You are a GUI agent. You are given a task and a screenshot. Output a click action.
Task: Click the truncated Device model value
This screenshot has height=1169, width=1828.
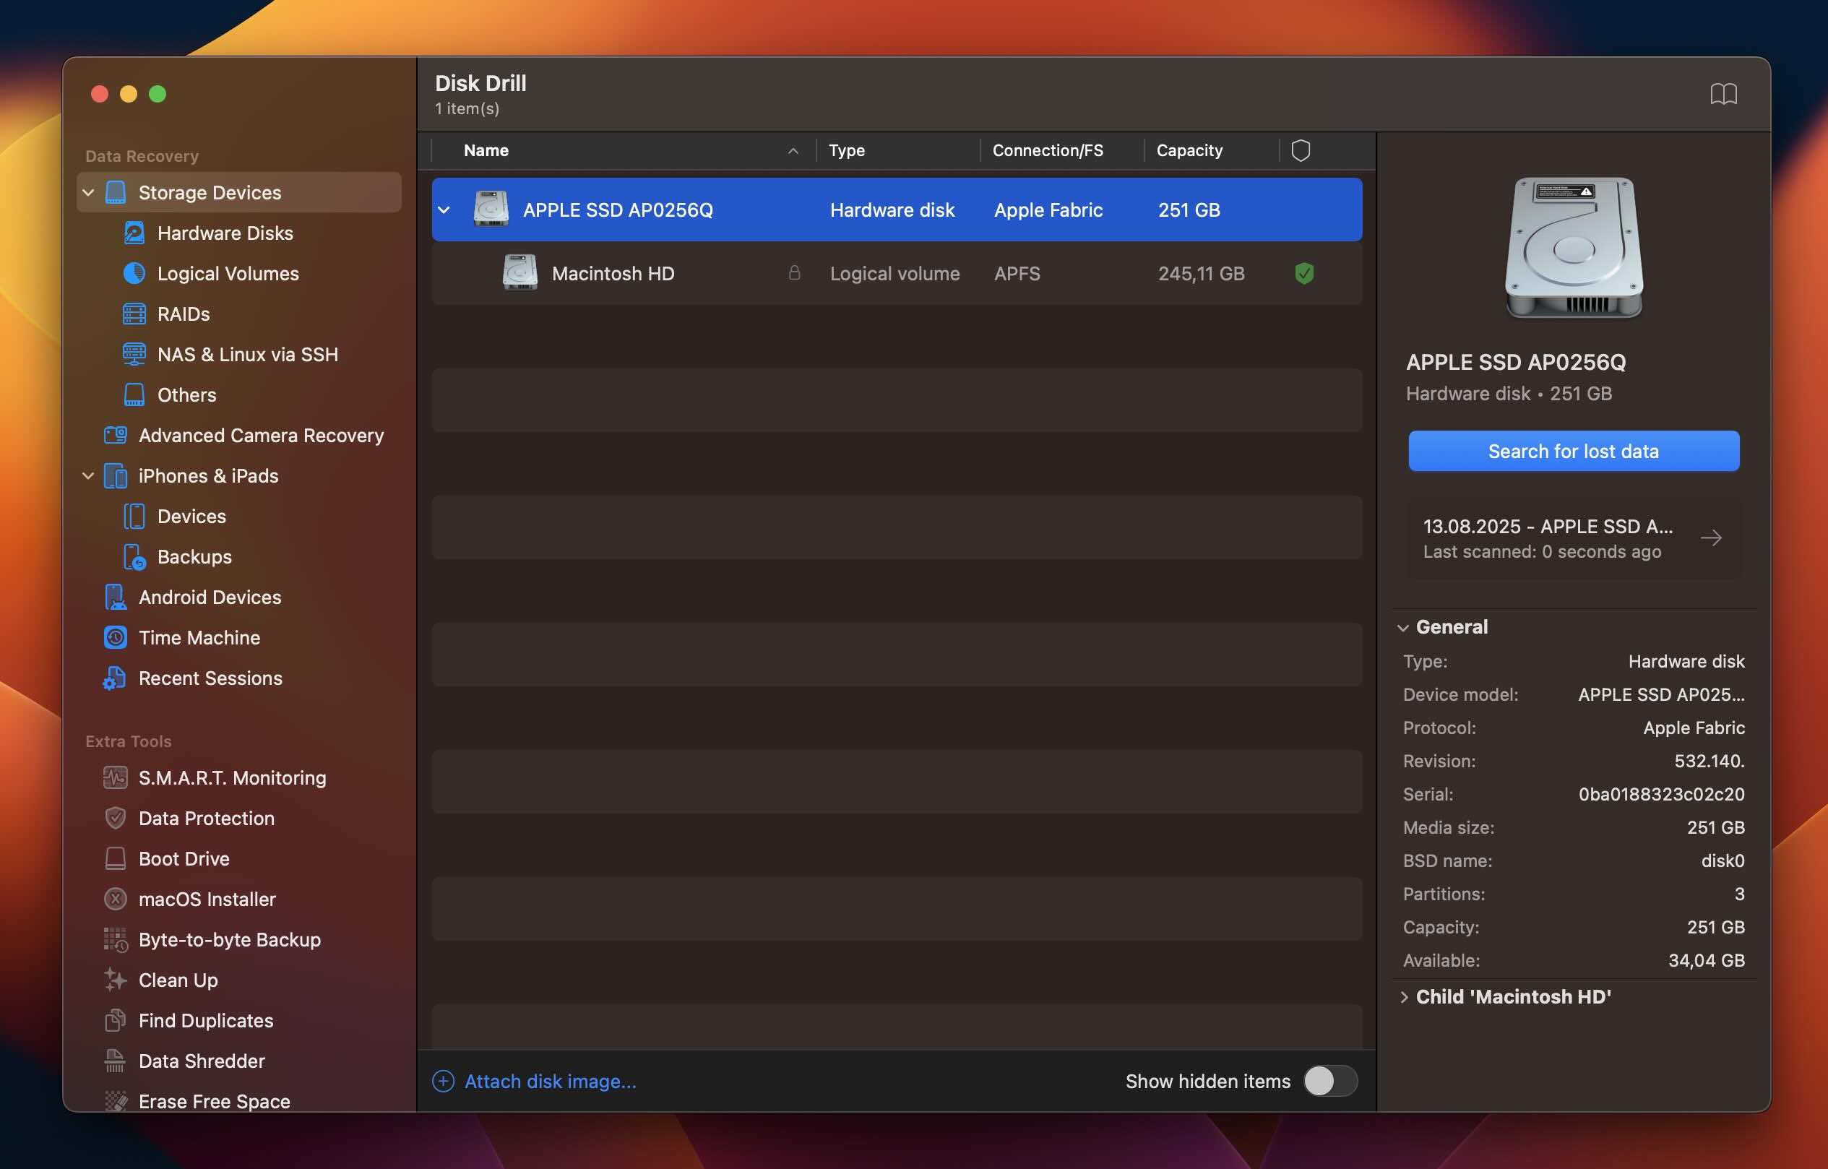click(1661, 694)
